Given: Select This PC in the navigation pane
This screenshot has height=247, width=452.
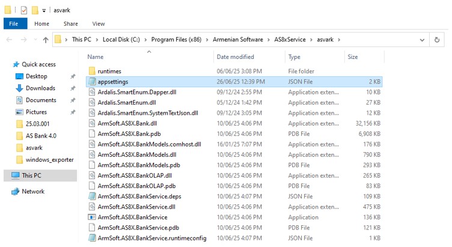Looking at the screenshot, I should point(31,175).
